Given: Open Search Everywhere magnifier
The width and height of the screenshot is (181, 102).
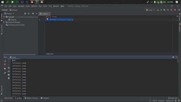Looking at the screenshot, I should (x=179, y=10).
